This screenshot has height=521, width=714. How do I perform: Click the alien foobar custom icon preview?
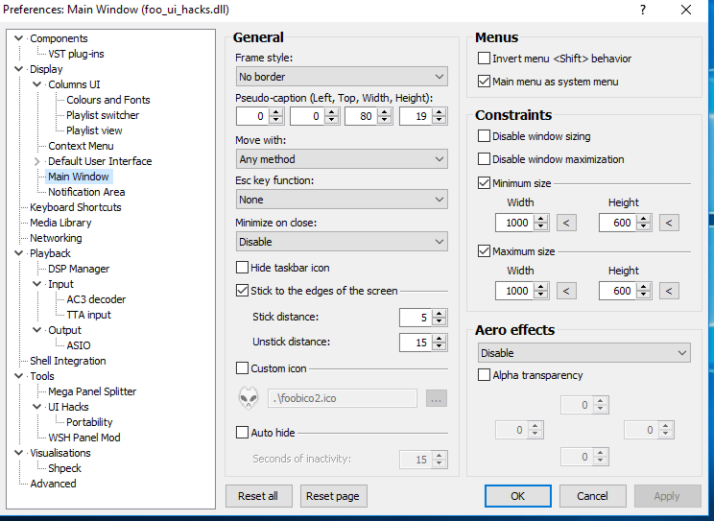point(248,398)
